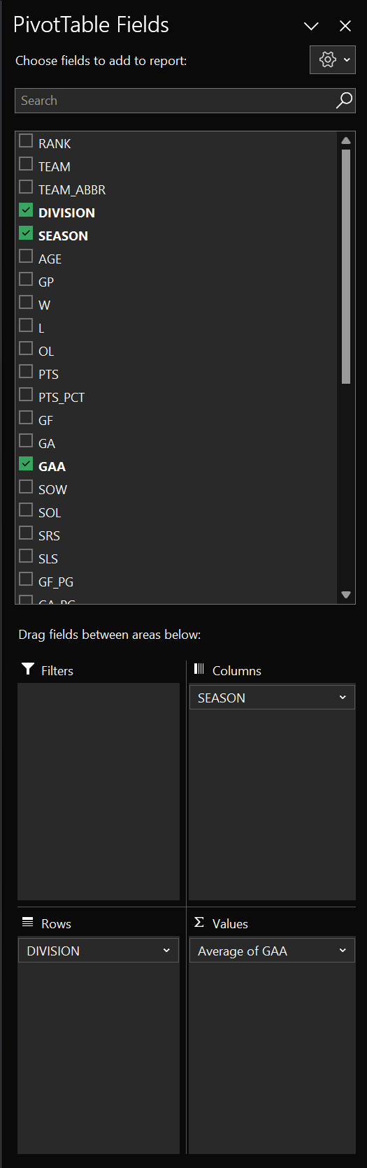This screenshot has height=1168, width=367.
Task: Click the Values sigma icon
Action: point(199,922)
